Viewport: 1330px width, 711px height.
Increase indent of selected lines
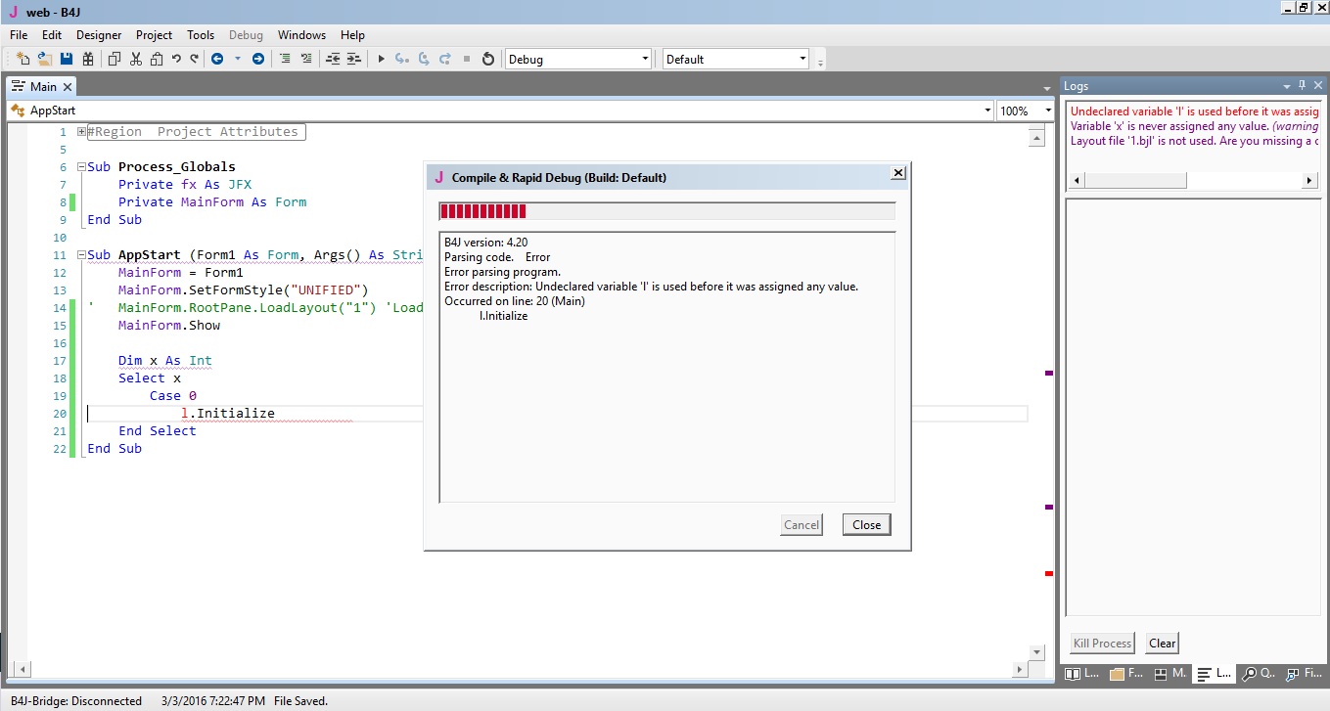coord(354,59)
